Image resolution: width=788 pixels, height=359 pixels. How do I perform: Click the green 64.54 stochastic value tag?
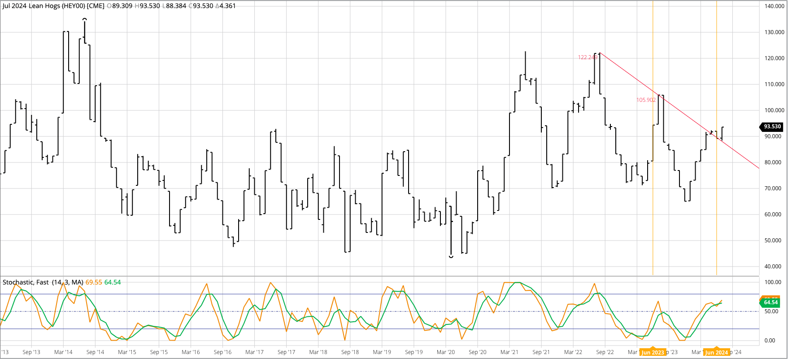pyautogui.click(x=771, y=302)
